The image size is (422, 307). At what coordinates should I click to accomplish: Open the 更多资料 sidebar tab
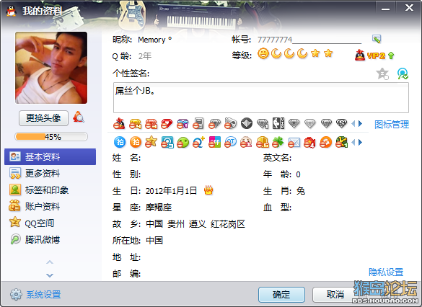(x=50, y=174)
